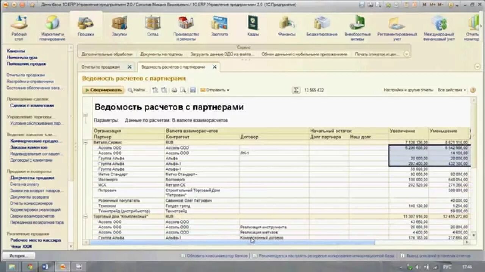
Task: Open Сделки с клиентами in sidebar
Action: pyautogui.click(x=32, y=105)
